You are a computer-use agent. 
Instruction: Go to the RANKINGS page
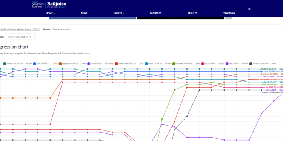155,13
